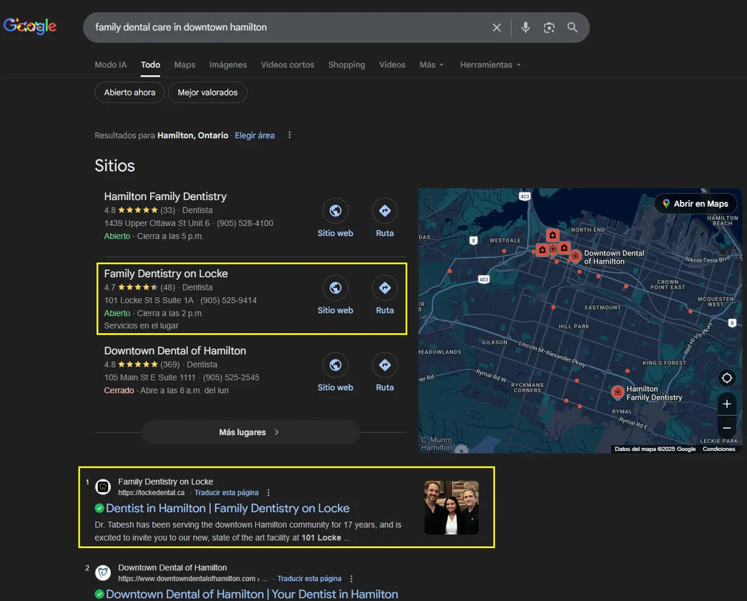Open Dentist in Hamilton | Family Dentistry on Locke

tap(228, 508)
